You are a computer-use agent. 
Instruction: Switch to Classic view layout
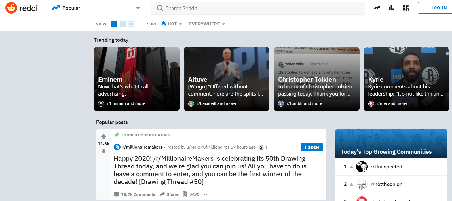click(123, 24)
